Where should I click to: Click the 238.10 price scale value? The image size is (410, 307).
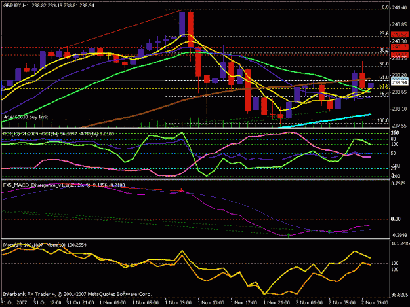(399, 109)
